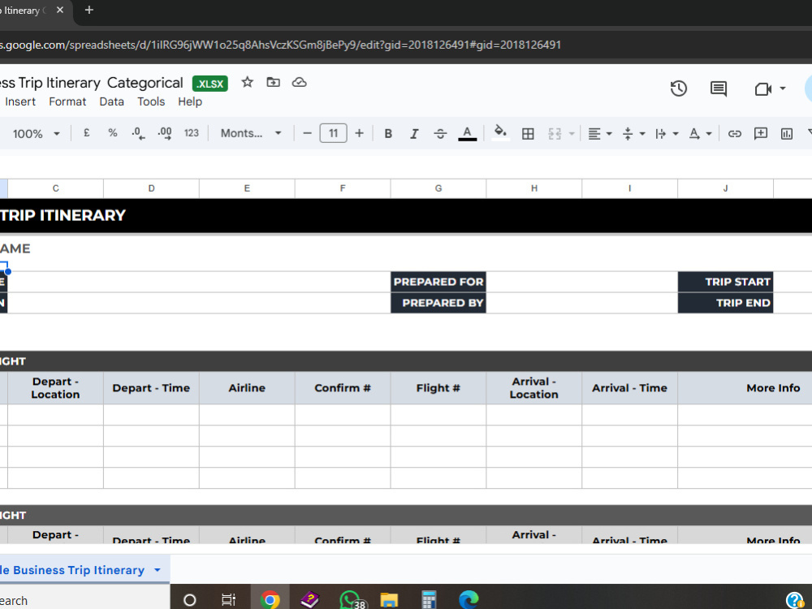This screenshot has height=609, width=812.
Task: Select column G header
Action: (438, 188)
